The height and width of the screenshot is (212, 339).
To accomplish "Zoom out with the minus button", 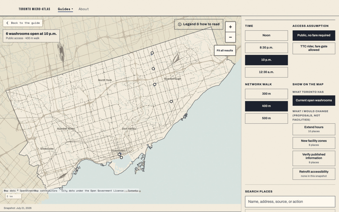I will click(x=230, y=37).
